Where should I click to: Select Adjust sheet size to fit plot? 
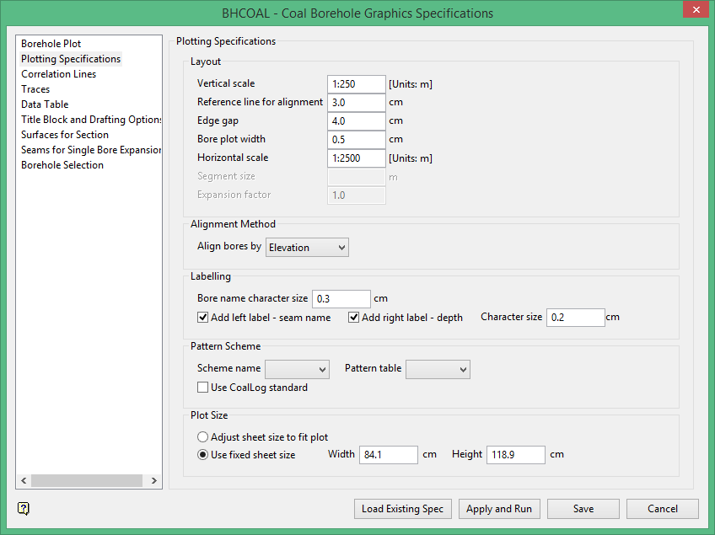tap(203, 437)
